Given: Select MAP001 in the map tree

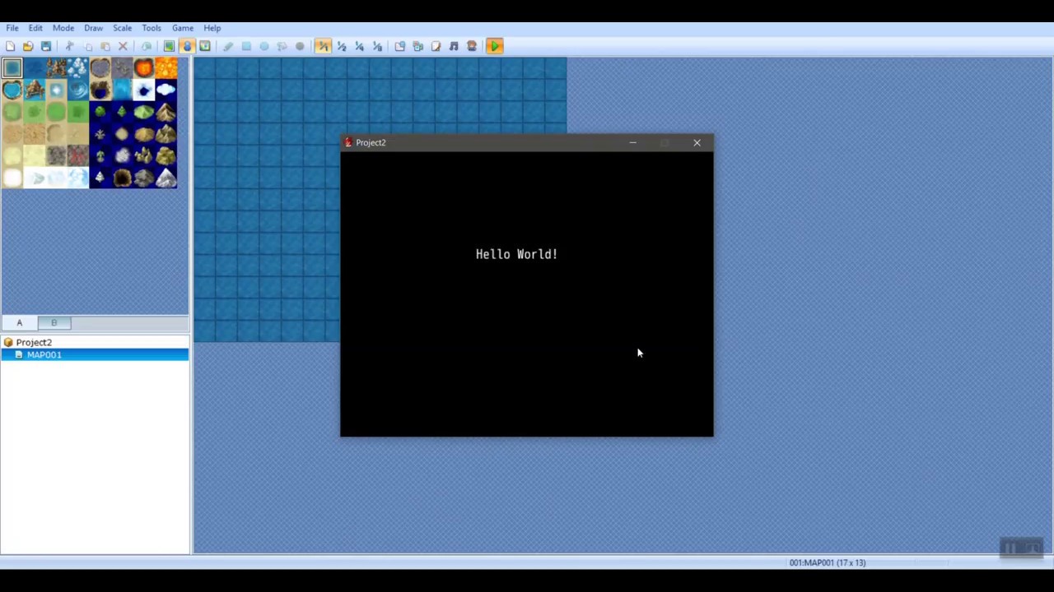Looking at the screenshot, I should click(x=44, y=354).
